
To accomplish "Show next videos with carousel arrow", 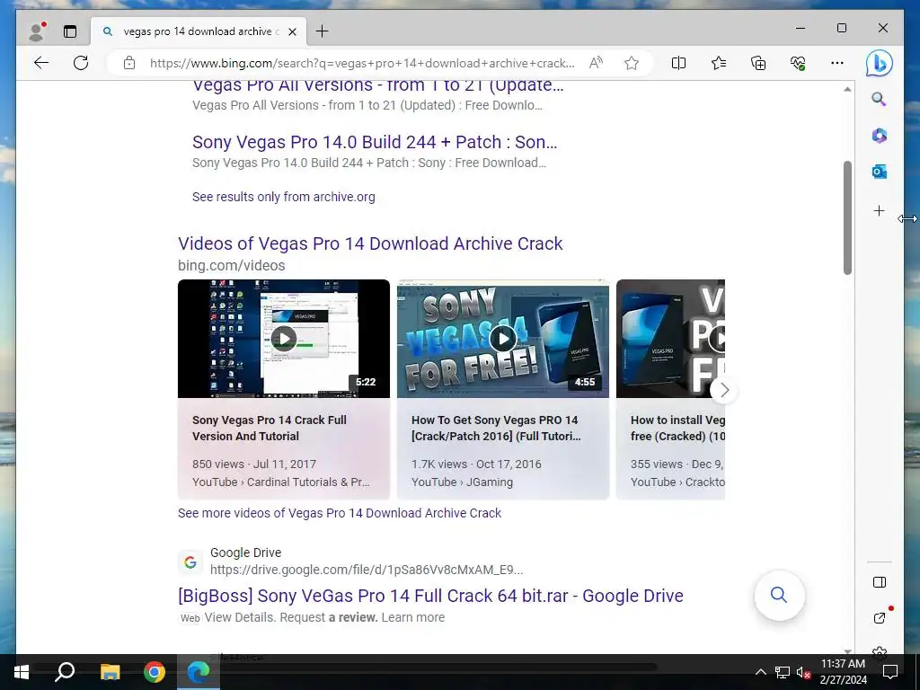I will tap(724, 390).
